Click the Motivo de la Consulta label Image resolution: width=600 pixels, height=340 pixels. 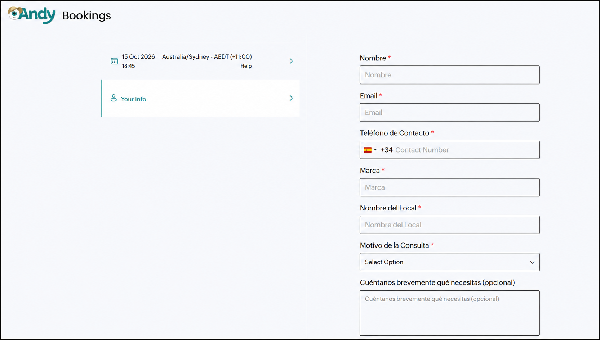[395, 245]
